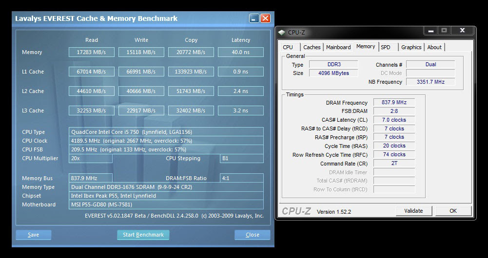Click the L2 Cache Read value 44610 MB/s

coord(92,91)
